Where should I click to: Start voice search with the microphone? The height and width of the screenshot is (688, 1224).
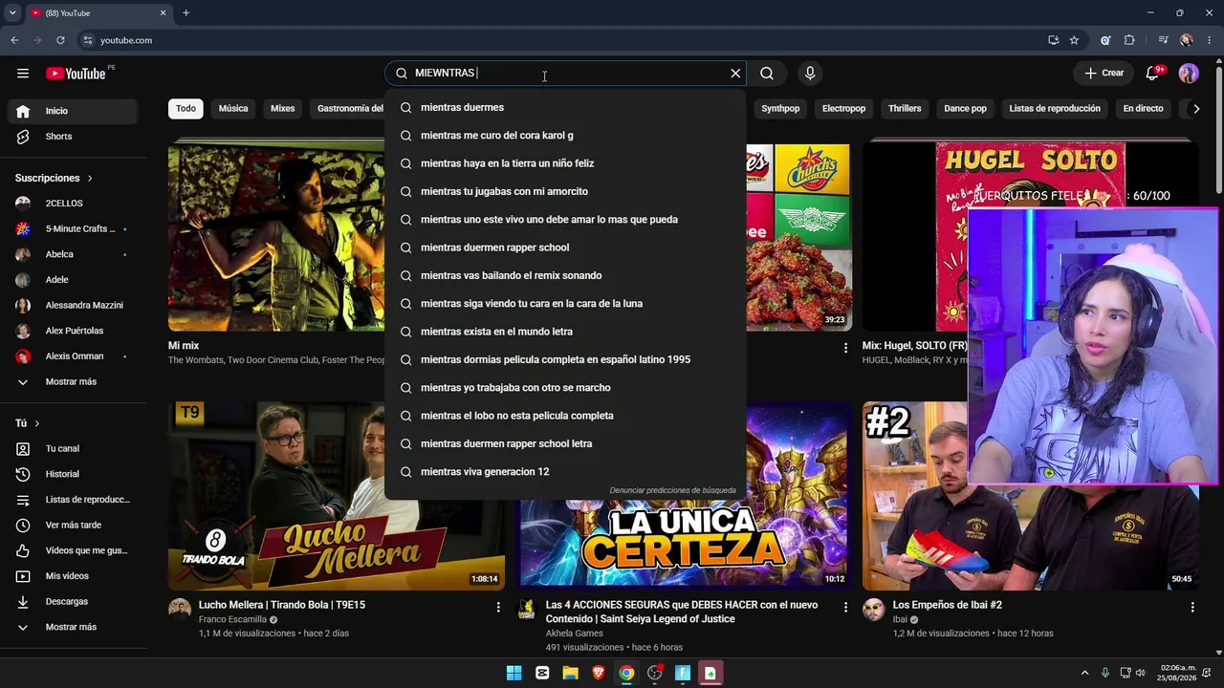pos(810,74)
